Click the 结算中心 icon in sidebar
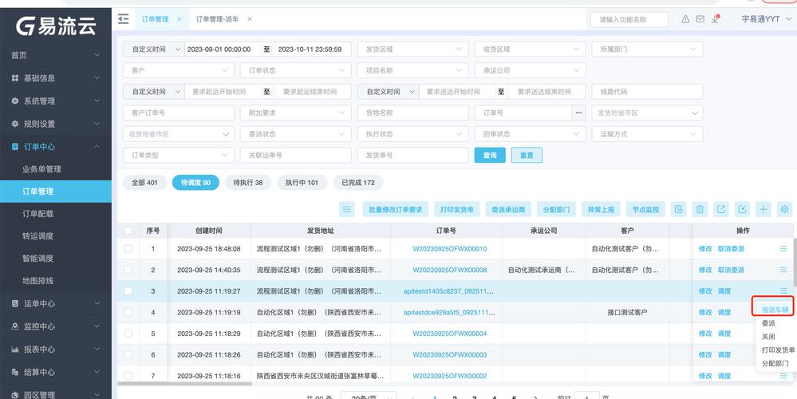 [x=14, y=373]
